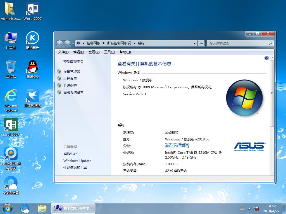Open the recent pages dropdown arrow
The width and height of the screenshot is (286, 214).
click(73, 44)
